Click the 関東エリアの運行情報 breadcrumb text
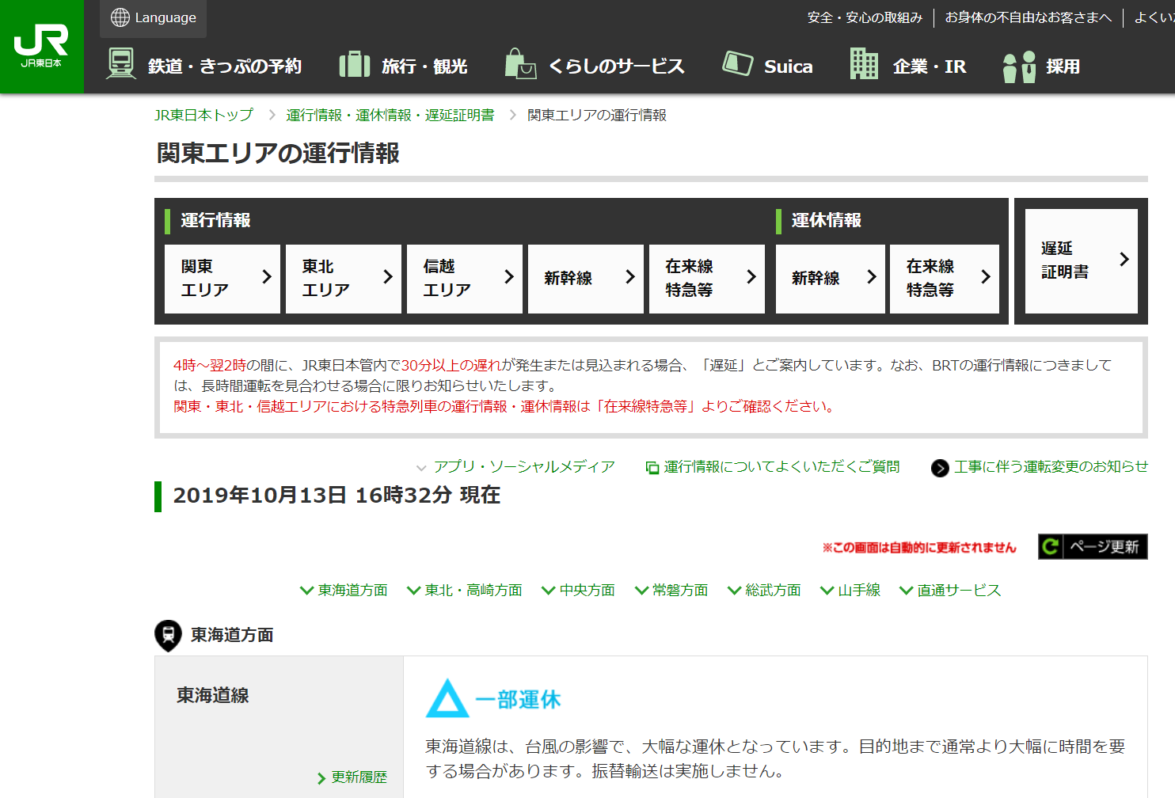The image size is (1175, 798). coord(597,116)
